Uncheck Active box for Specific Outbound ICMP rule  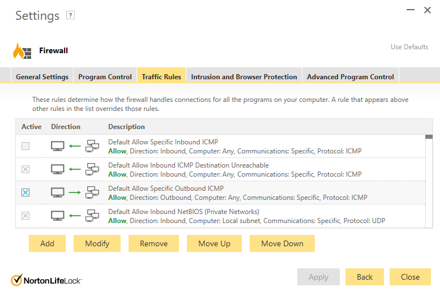click(x=25, y=192)
